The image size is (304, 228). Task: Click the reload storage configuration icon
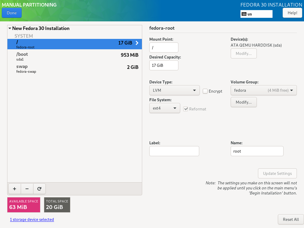[39, 189]
